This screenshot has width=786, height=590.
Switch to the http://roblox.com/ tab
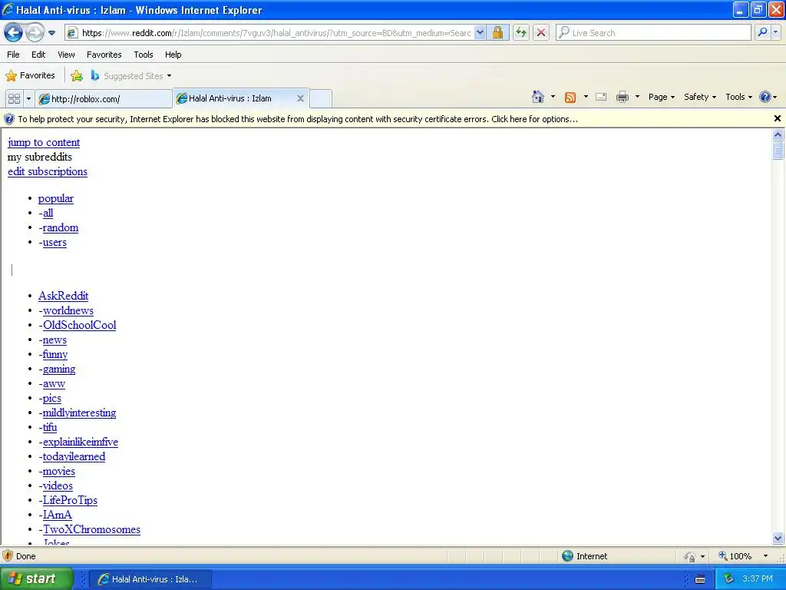coord(104,99)
